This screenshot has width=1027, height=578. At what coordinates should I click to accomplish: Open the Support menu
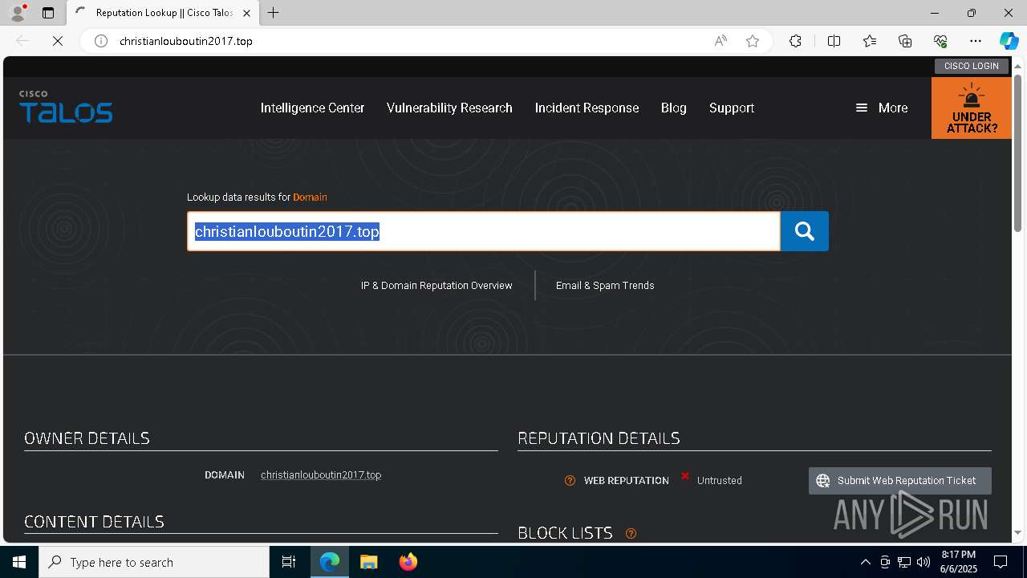pos(732,108)
